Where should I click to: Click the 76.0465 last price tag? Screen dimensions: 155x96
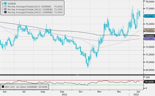149,16
